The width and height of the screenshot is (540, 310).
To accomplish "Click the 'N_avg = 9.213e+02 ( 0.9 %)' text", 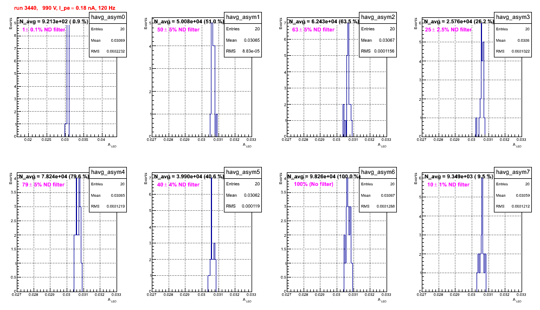I will click(54, 21).
